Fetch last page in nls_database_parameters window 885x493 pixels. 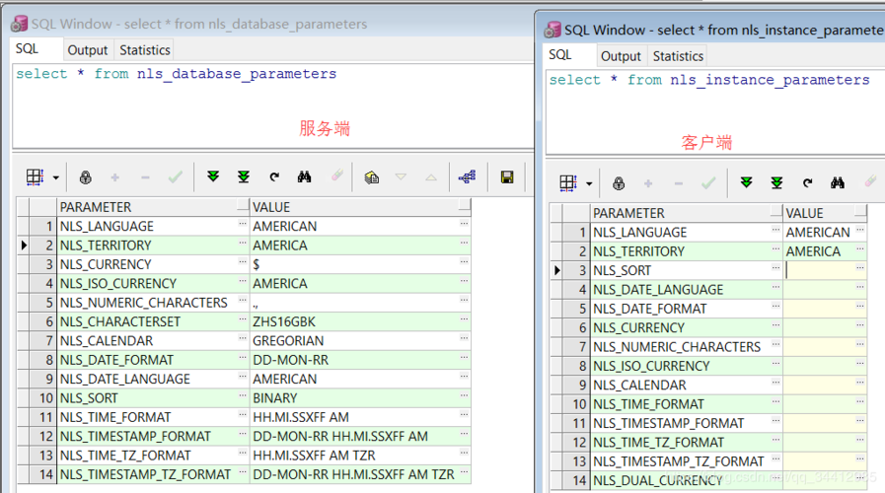[243, 177]
